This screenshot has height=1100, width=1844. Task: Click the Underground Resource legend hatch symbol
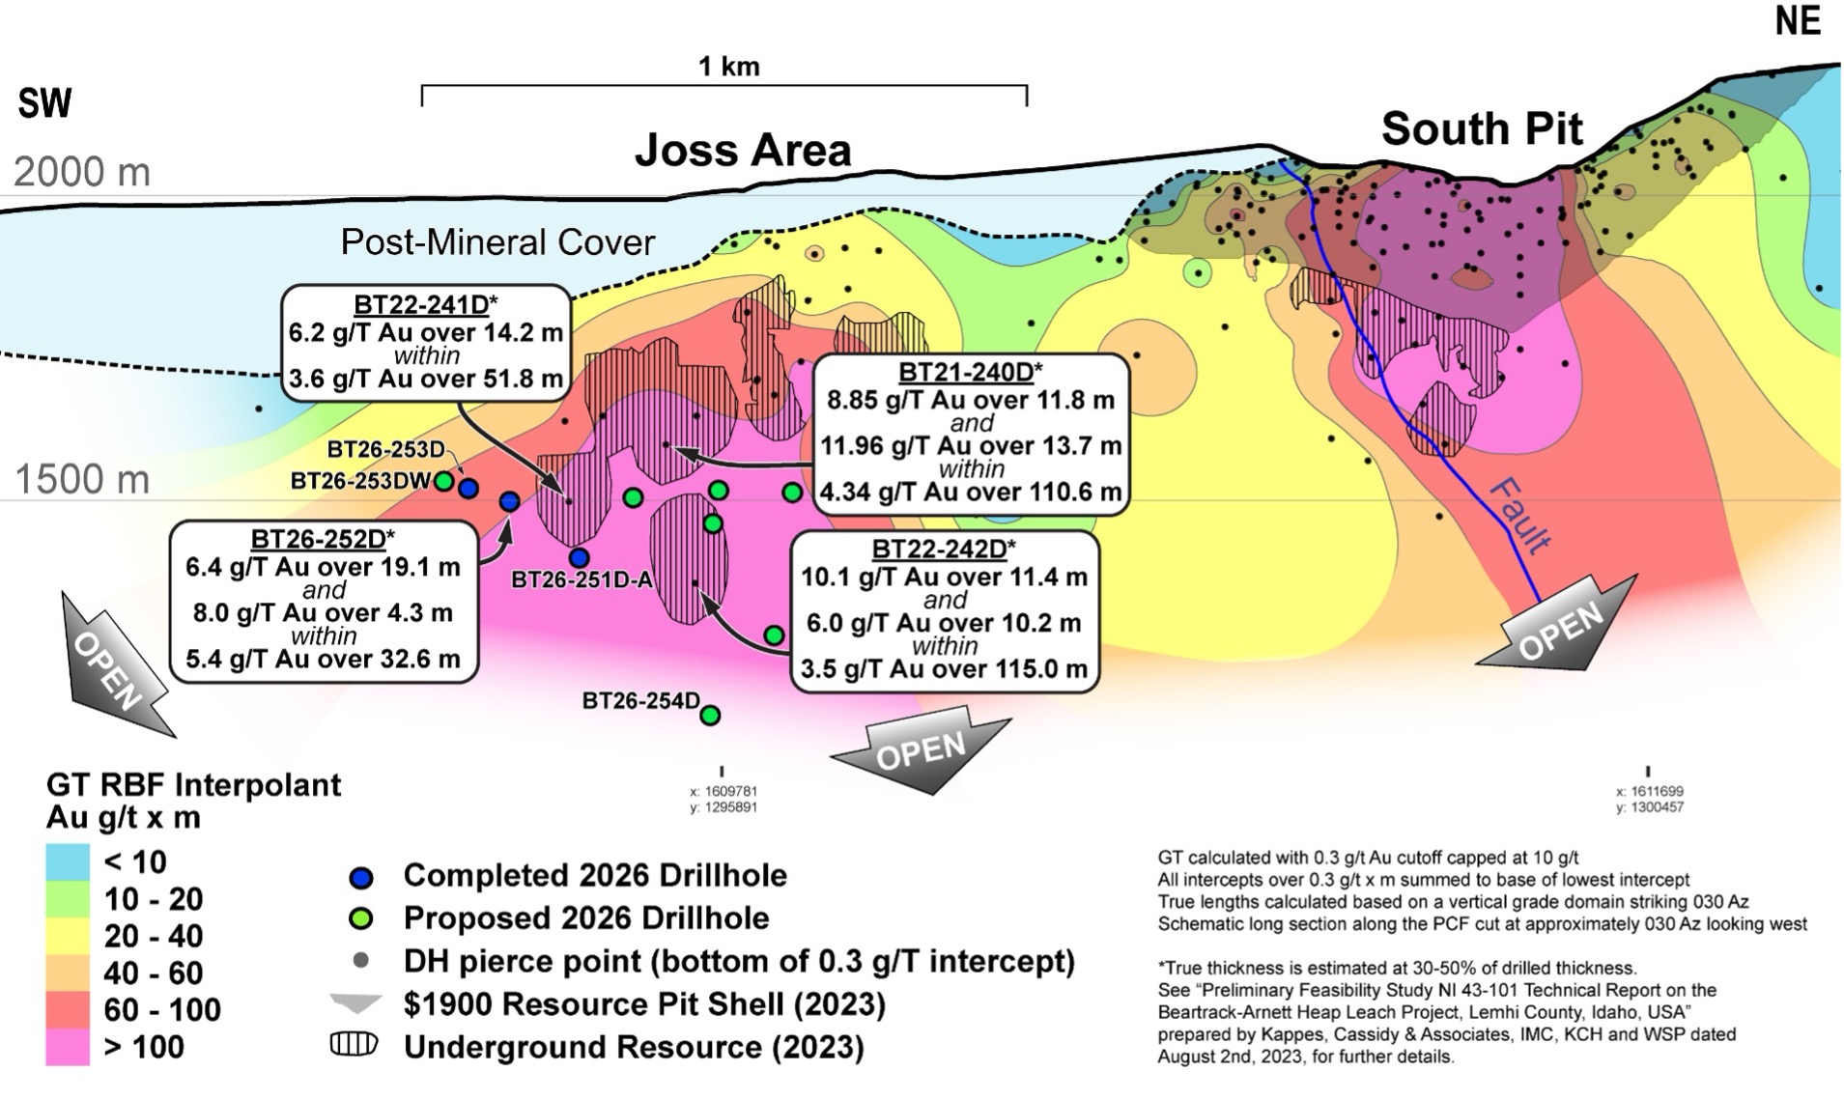point(355,1045)
